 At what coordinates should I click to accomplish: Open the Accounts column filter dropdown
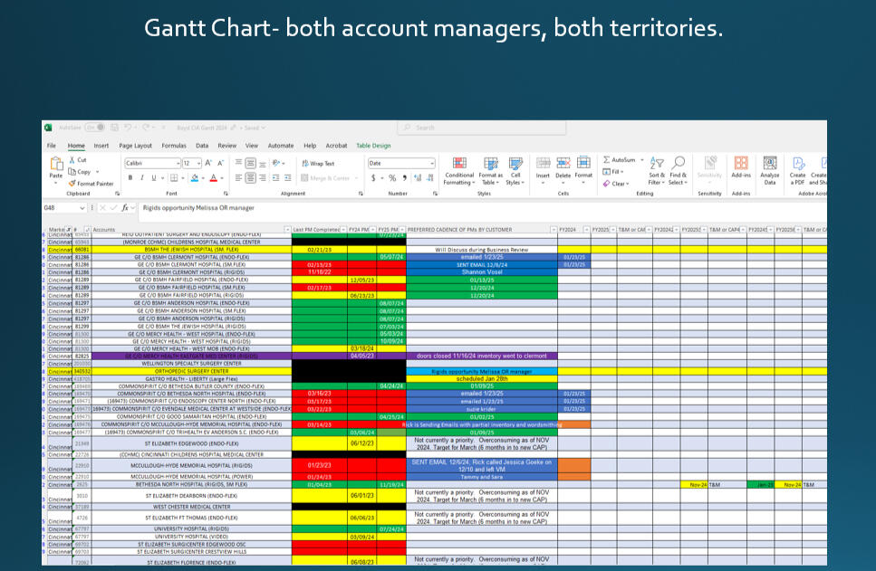click(288, 230)
